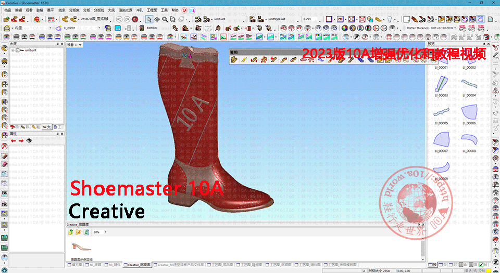Screen dimensions: 500x273
Task: Select the arrow pointer tool
Action: pos(149,19)
